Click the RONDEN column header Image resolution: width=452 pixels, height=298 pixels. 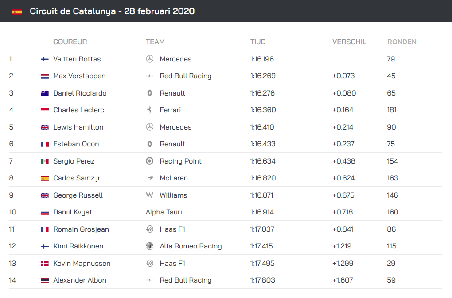(401, 42)
